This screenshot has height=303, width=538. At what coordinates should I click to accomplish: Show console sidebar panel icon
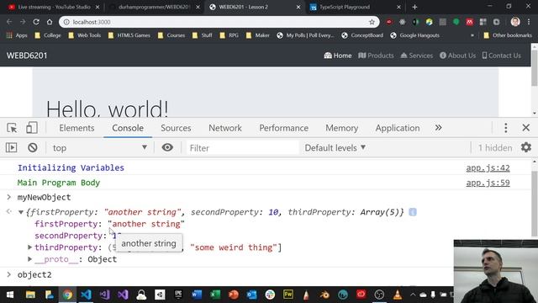[x=11, y=148]
